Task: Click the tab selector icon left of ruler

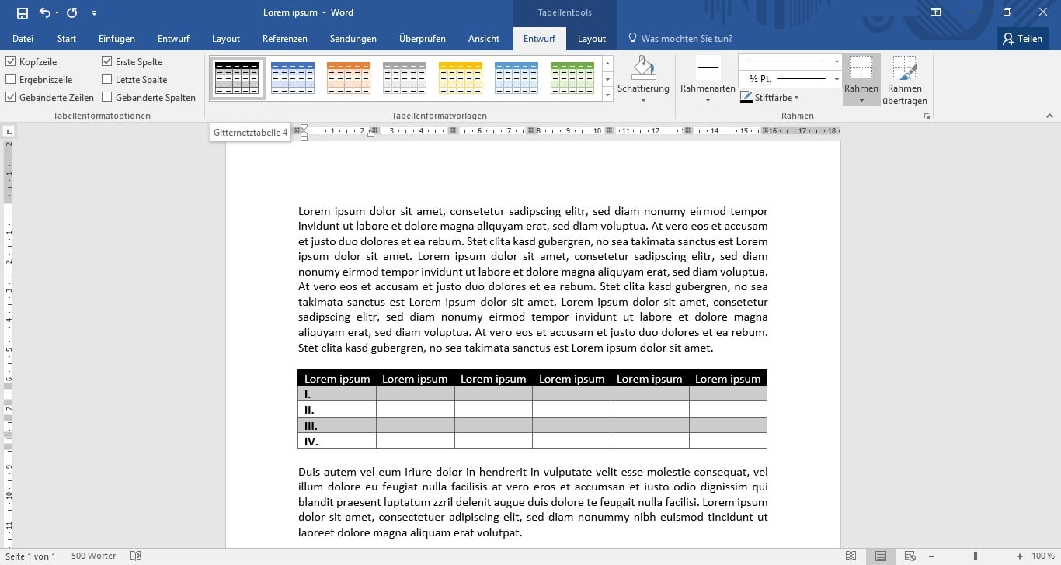Action: [8, 132]
